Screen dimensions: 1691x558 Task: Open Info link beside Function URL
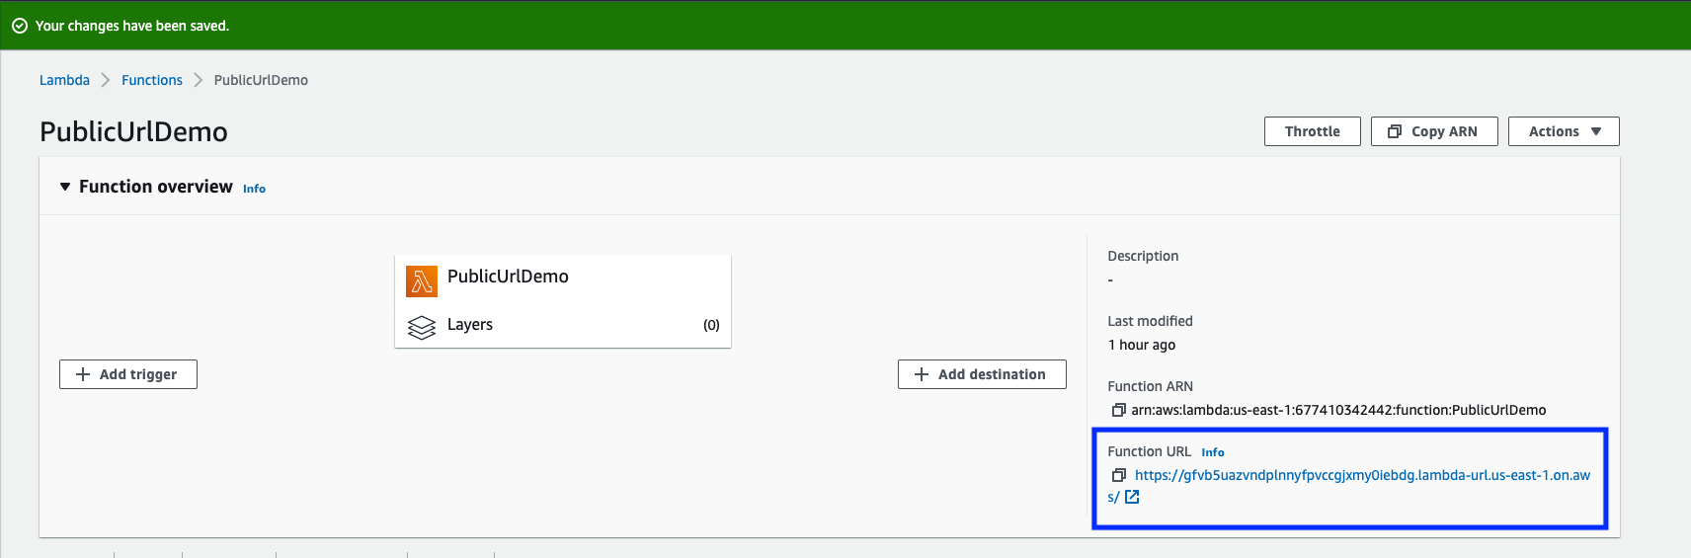tap(1213, 452)
